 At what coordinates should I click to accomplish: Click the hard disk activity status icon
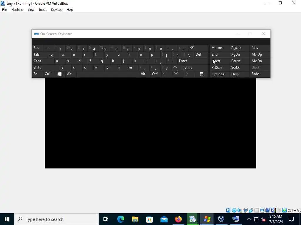[x=228, y=210]
